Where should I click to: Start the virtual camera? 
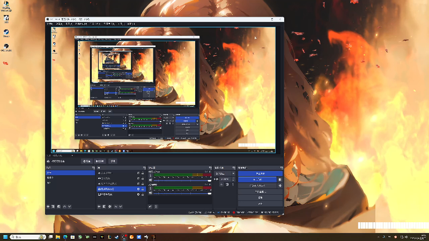tap(257, 185)
